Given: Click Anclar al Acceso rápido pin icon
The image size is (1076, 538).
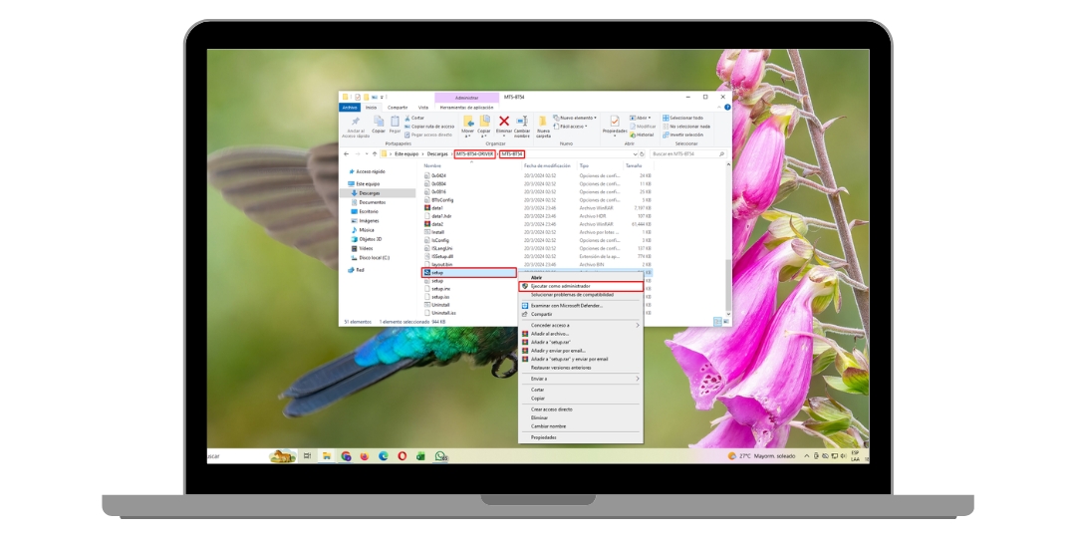Looking at the screenshot, I should coord(356,122).
